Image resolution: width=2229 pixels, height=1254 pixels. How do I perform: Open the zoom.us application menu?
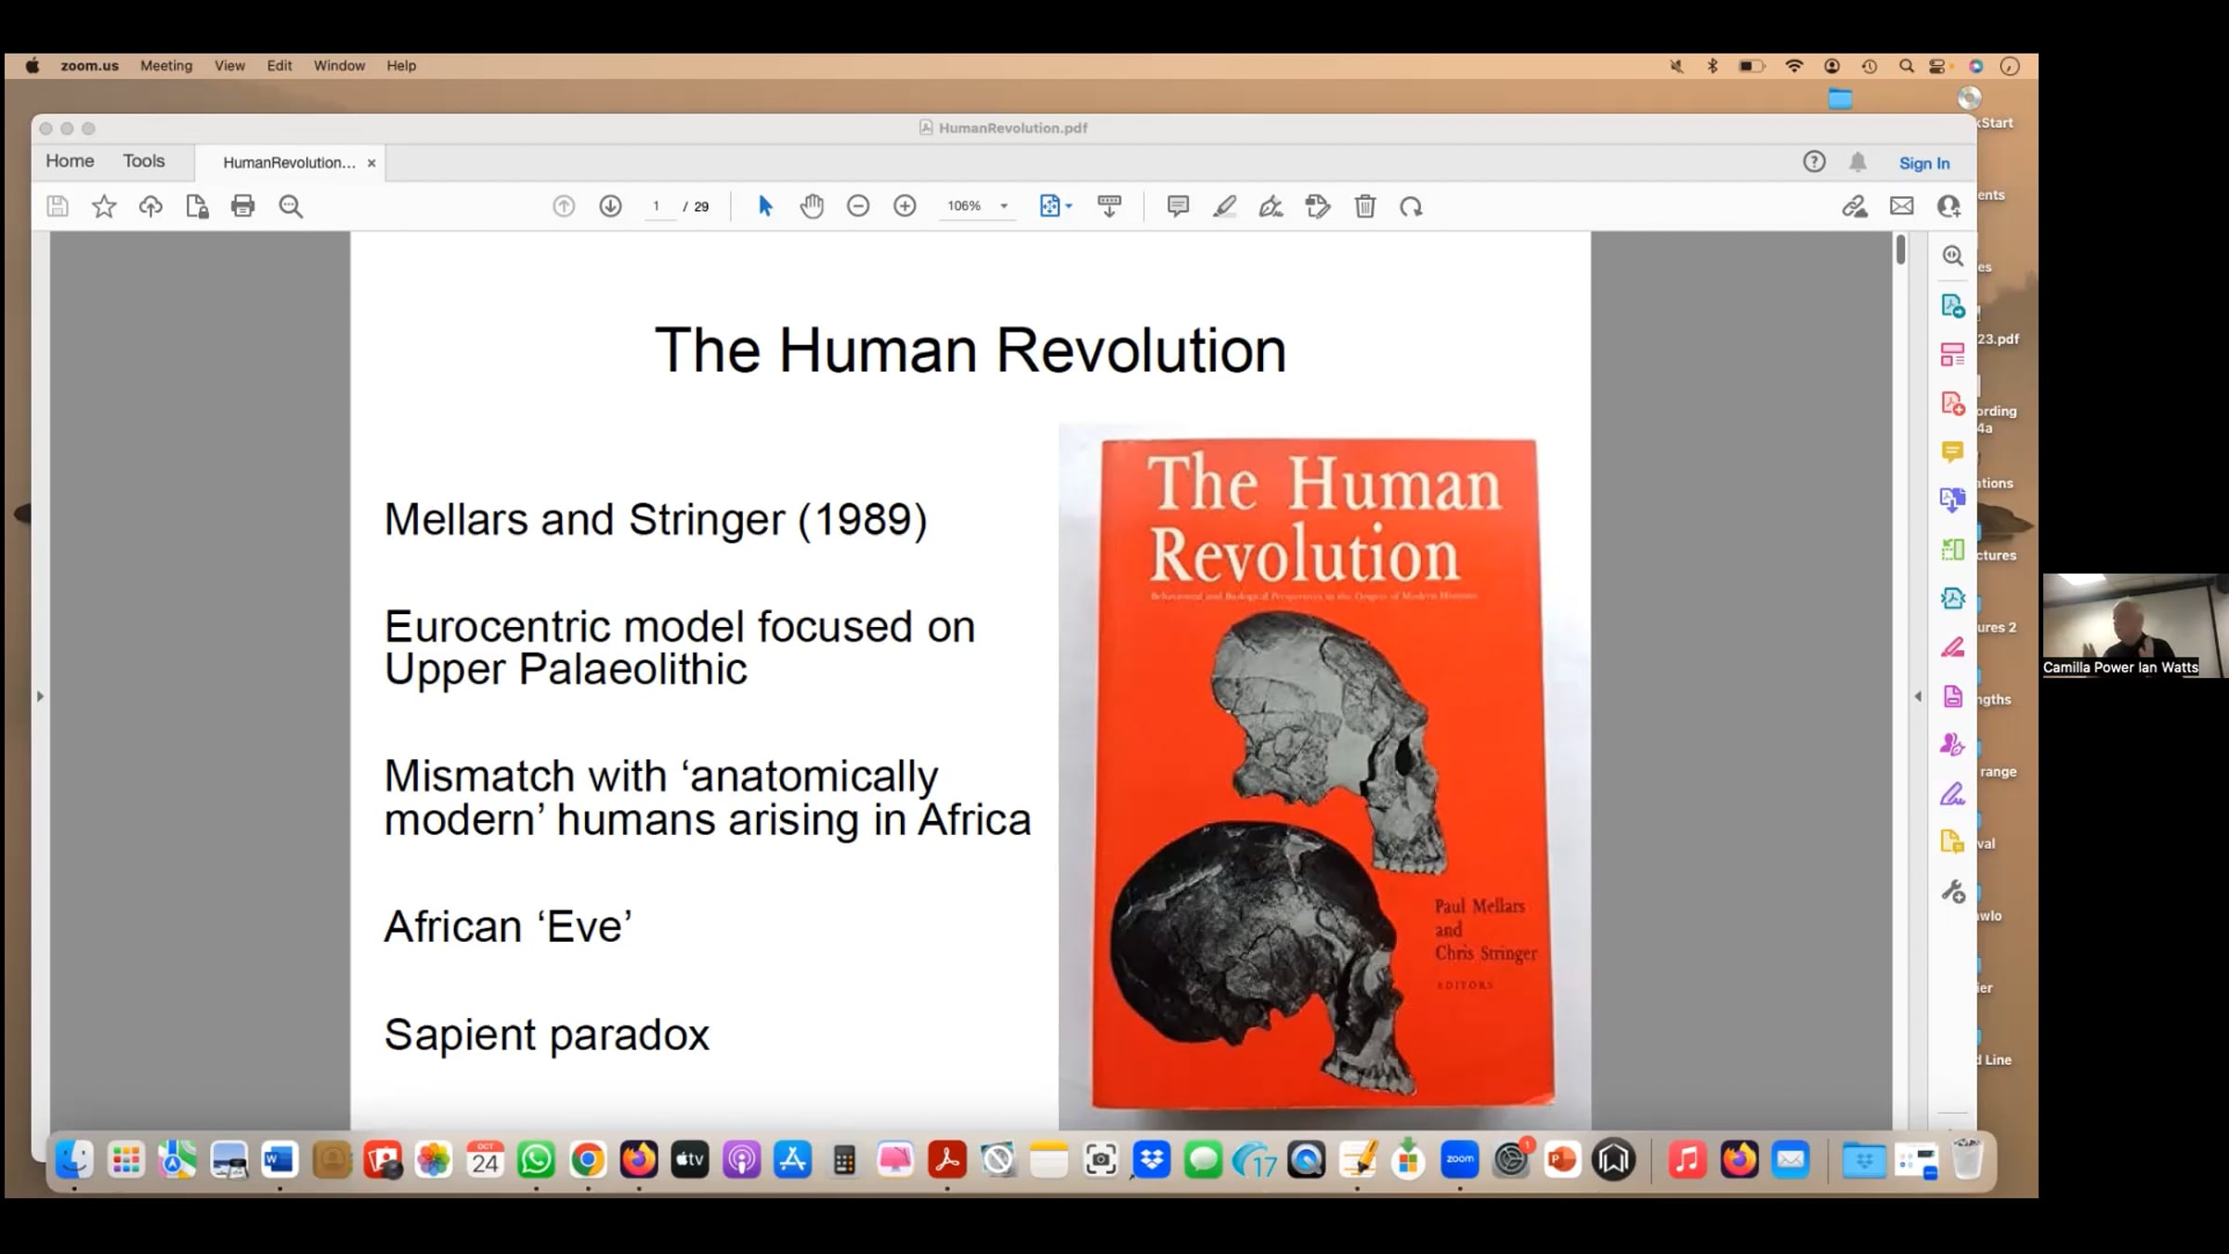(x=90, y=66)
